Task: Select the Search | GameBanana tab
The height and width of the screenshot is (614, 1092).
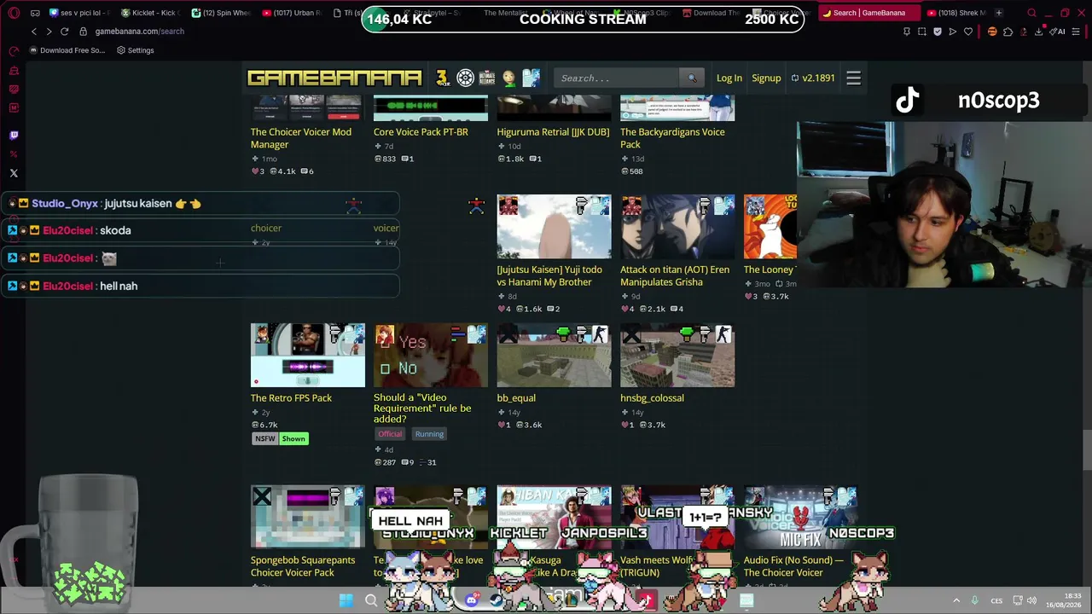Action: 868,13
